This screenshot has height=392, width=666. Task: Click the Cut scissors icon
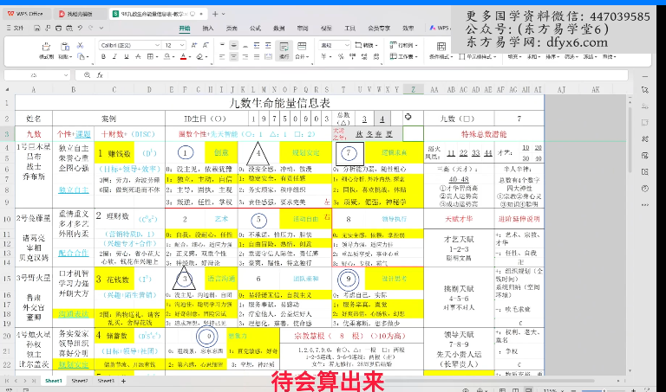(x=81, y=44)
